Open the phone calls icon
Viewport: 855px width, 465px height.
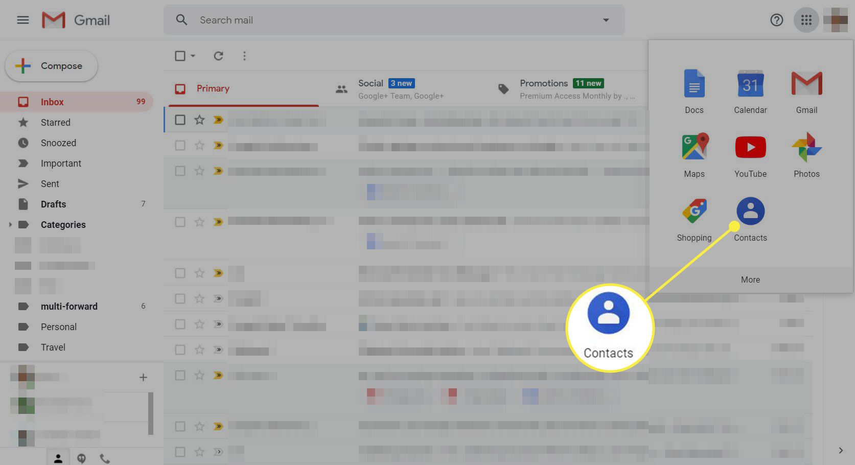pos(105,458)
